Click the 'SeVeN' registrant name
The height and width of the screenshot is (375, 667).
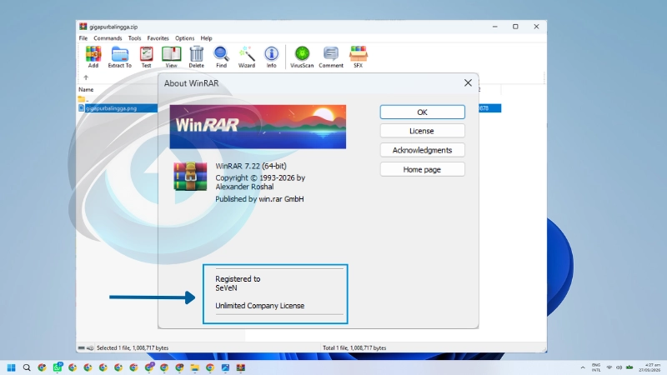pos(226,288)
